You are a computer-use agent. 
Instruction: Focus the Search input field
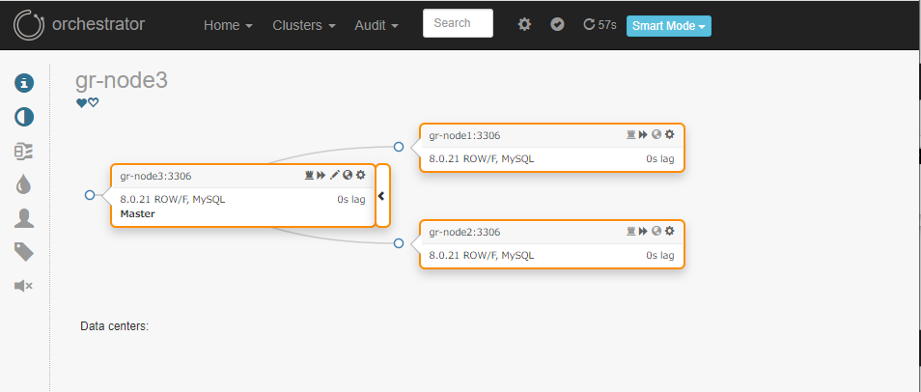coord(459,23)
